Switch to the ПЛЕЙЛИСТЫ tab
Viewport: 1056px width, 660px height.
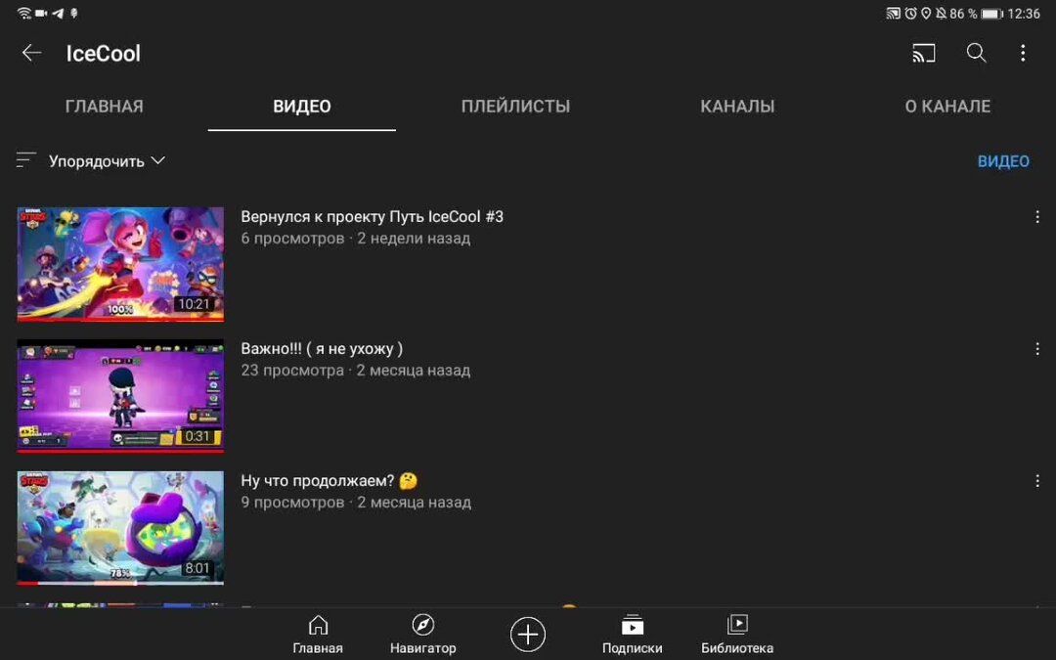click(x=515, y=107)
